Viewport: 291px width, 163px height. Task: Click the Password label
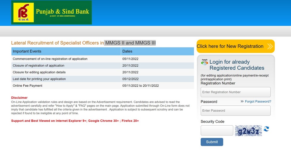(x=209, y=102)
